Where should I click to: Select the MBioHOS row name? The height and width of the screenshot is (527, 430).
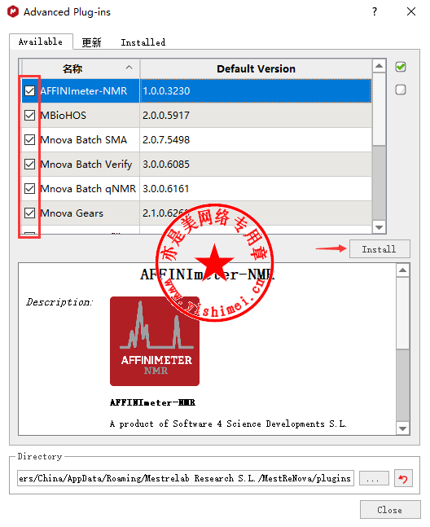pyautogui.click(x=64, y=116)
